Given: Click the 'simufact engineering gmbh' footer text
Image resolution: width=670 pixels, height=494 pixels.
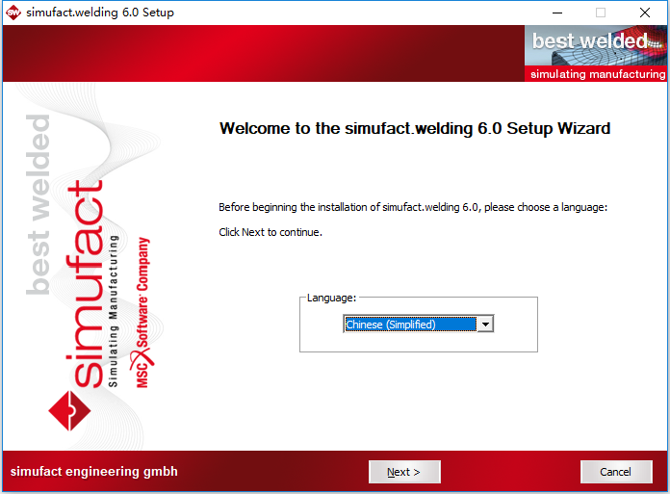Looking at the screenshot, I should [94, 471].
